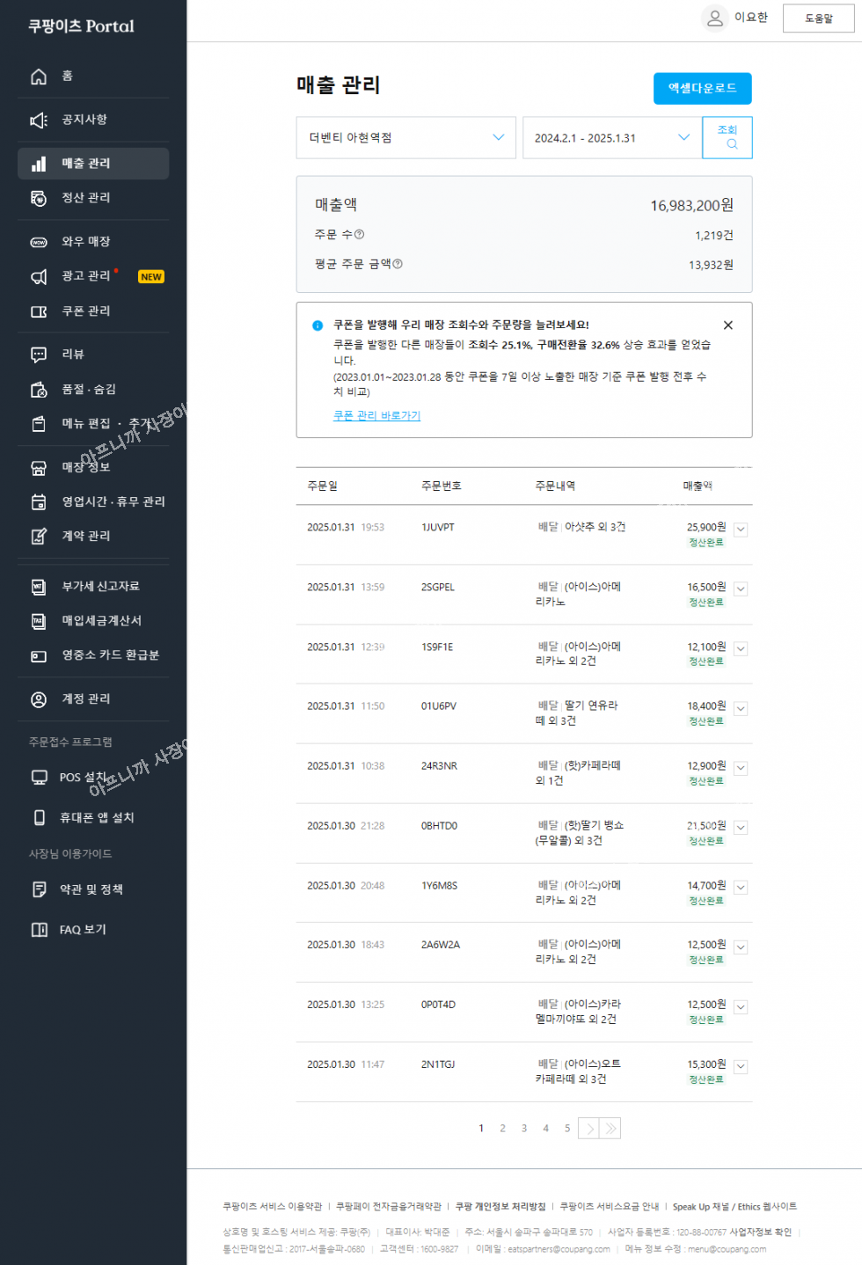The height and width of the screenshot is (1265, 862).
Task: Click the 엑셀다운로드 button
Action: pyautogui.click(x=702, y=88)
